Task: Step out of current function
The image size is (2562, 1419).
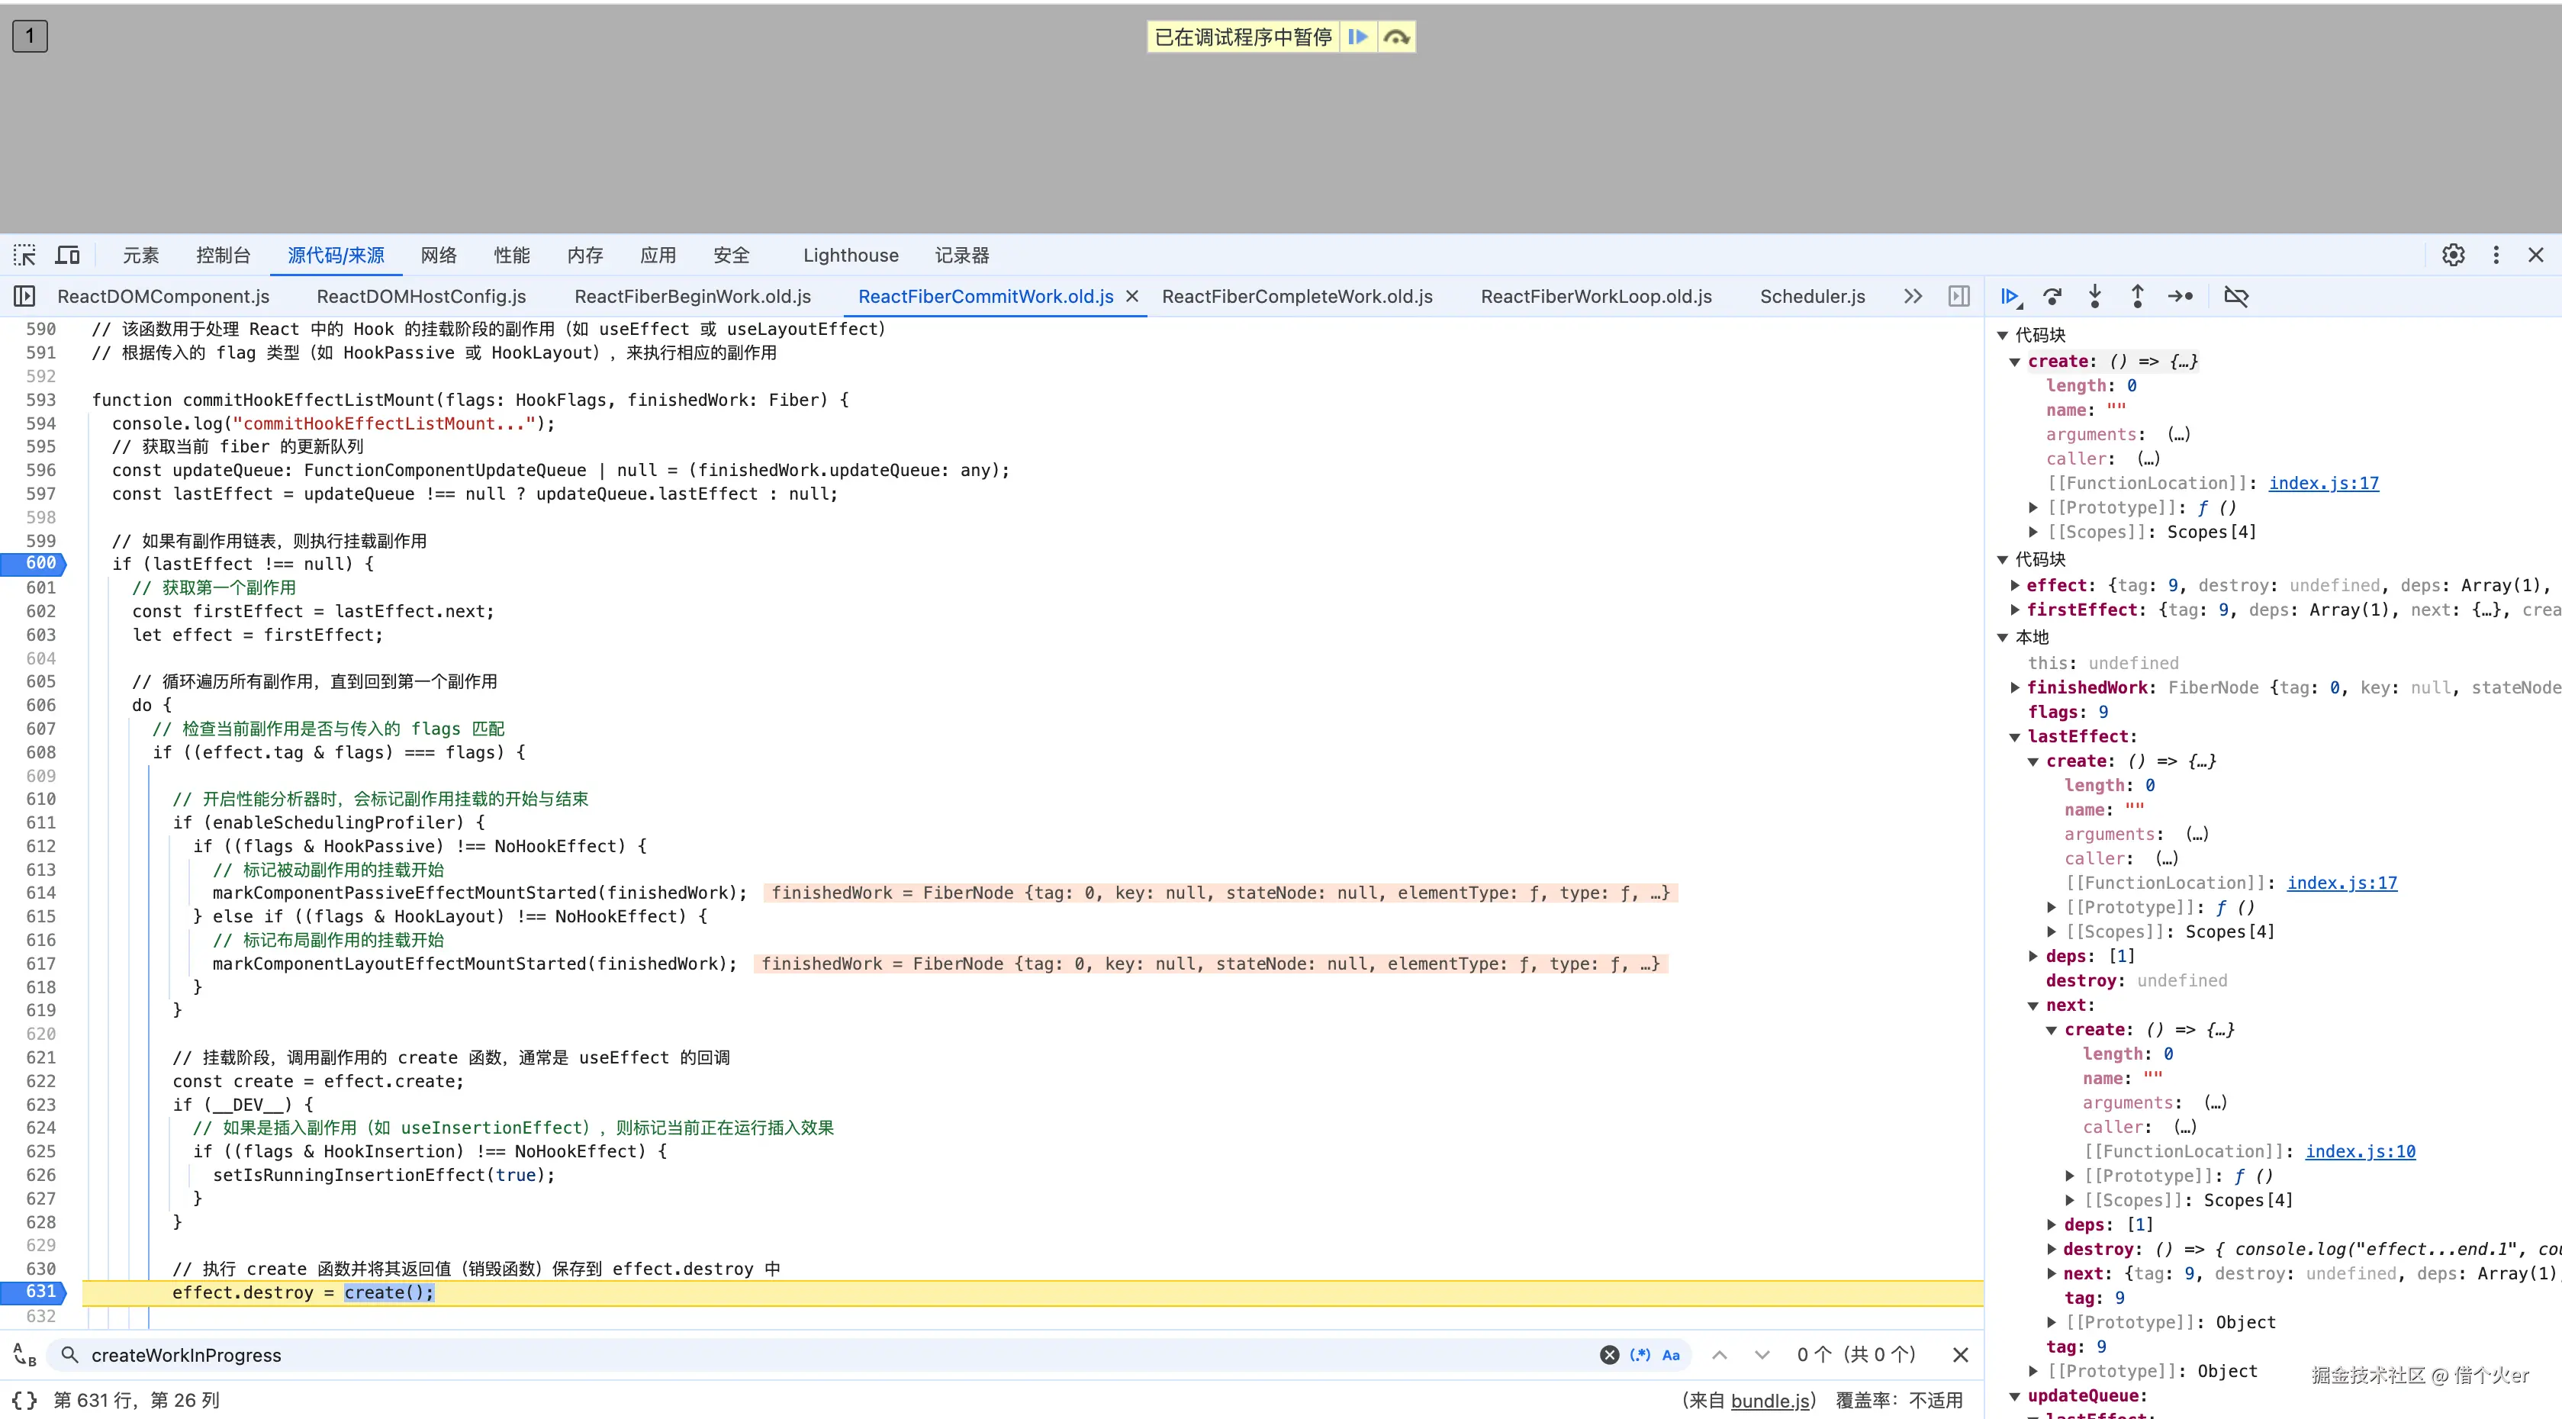Action: tap(2137, 296)
